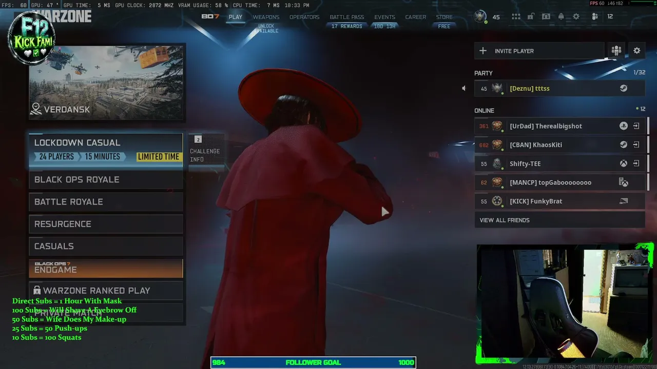Click the Steam icon on tttss row
The image size is (657, 369).
point(624,88)
